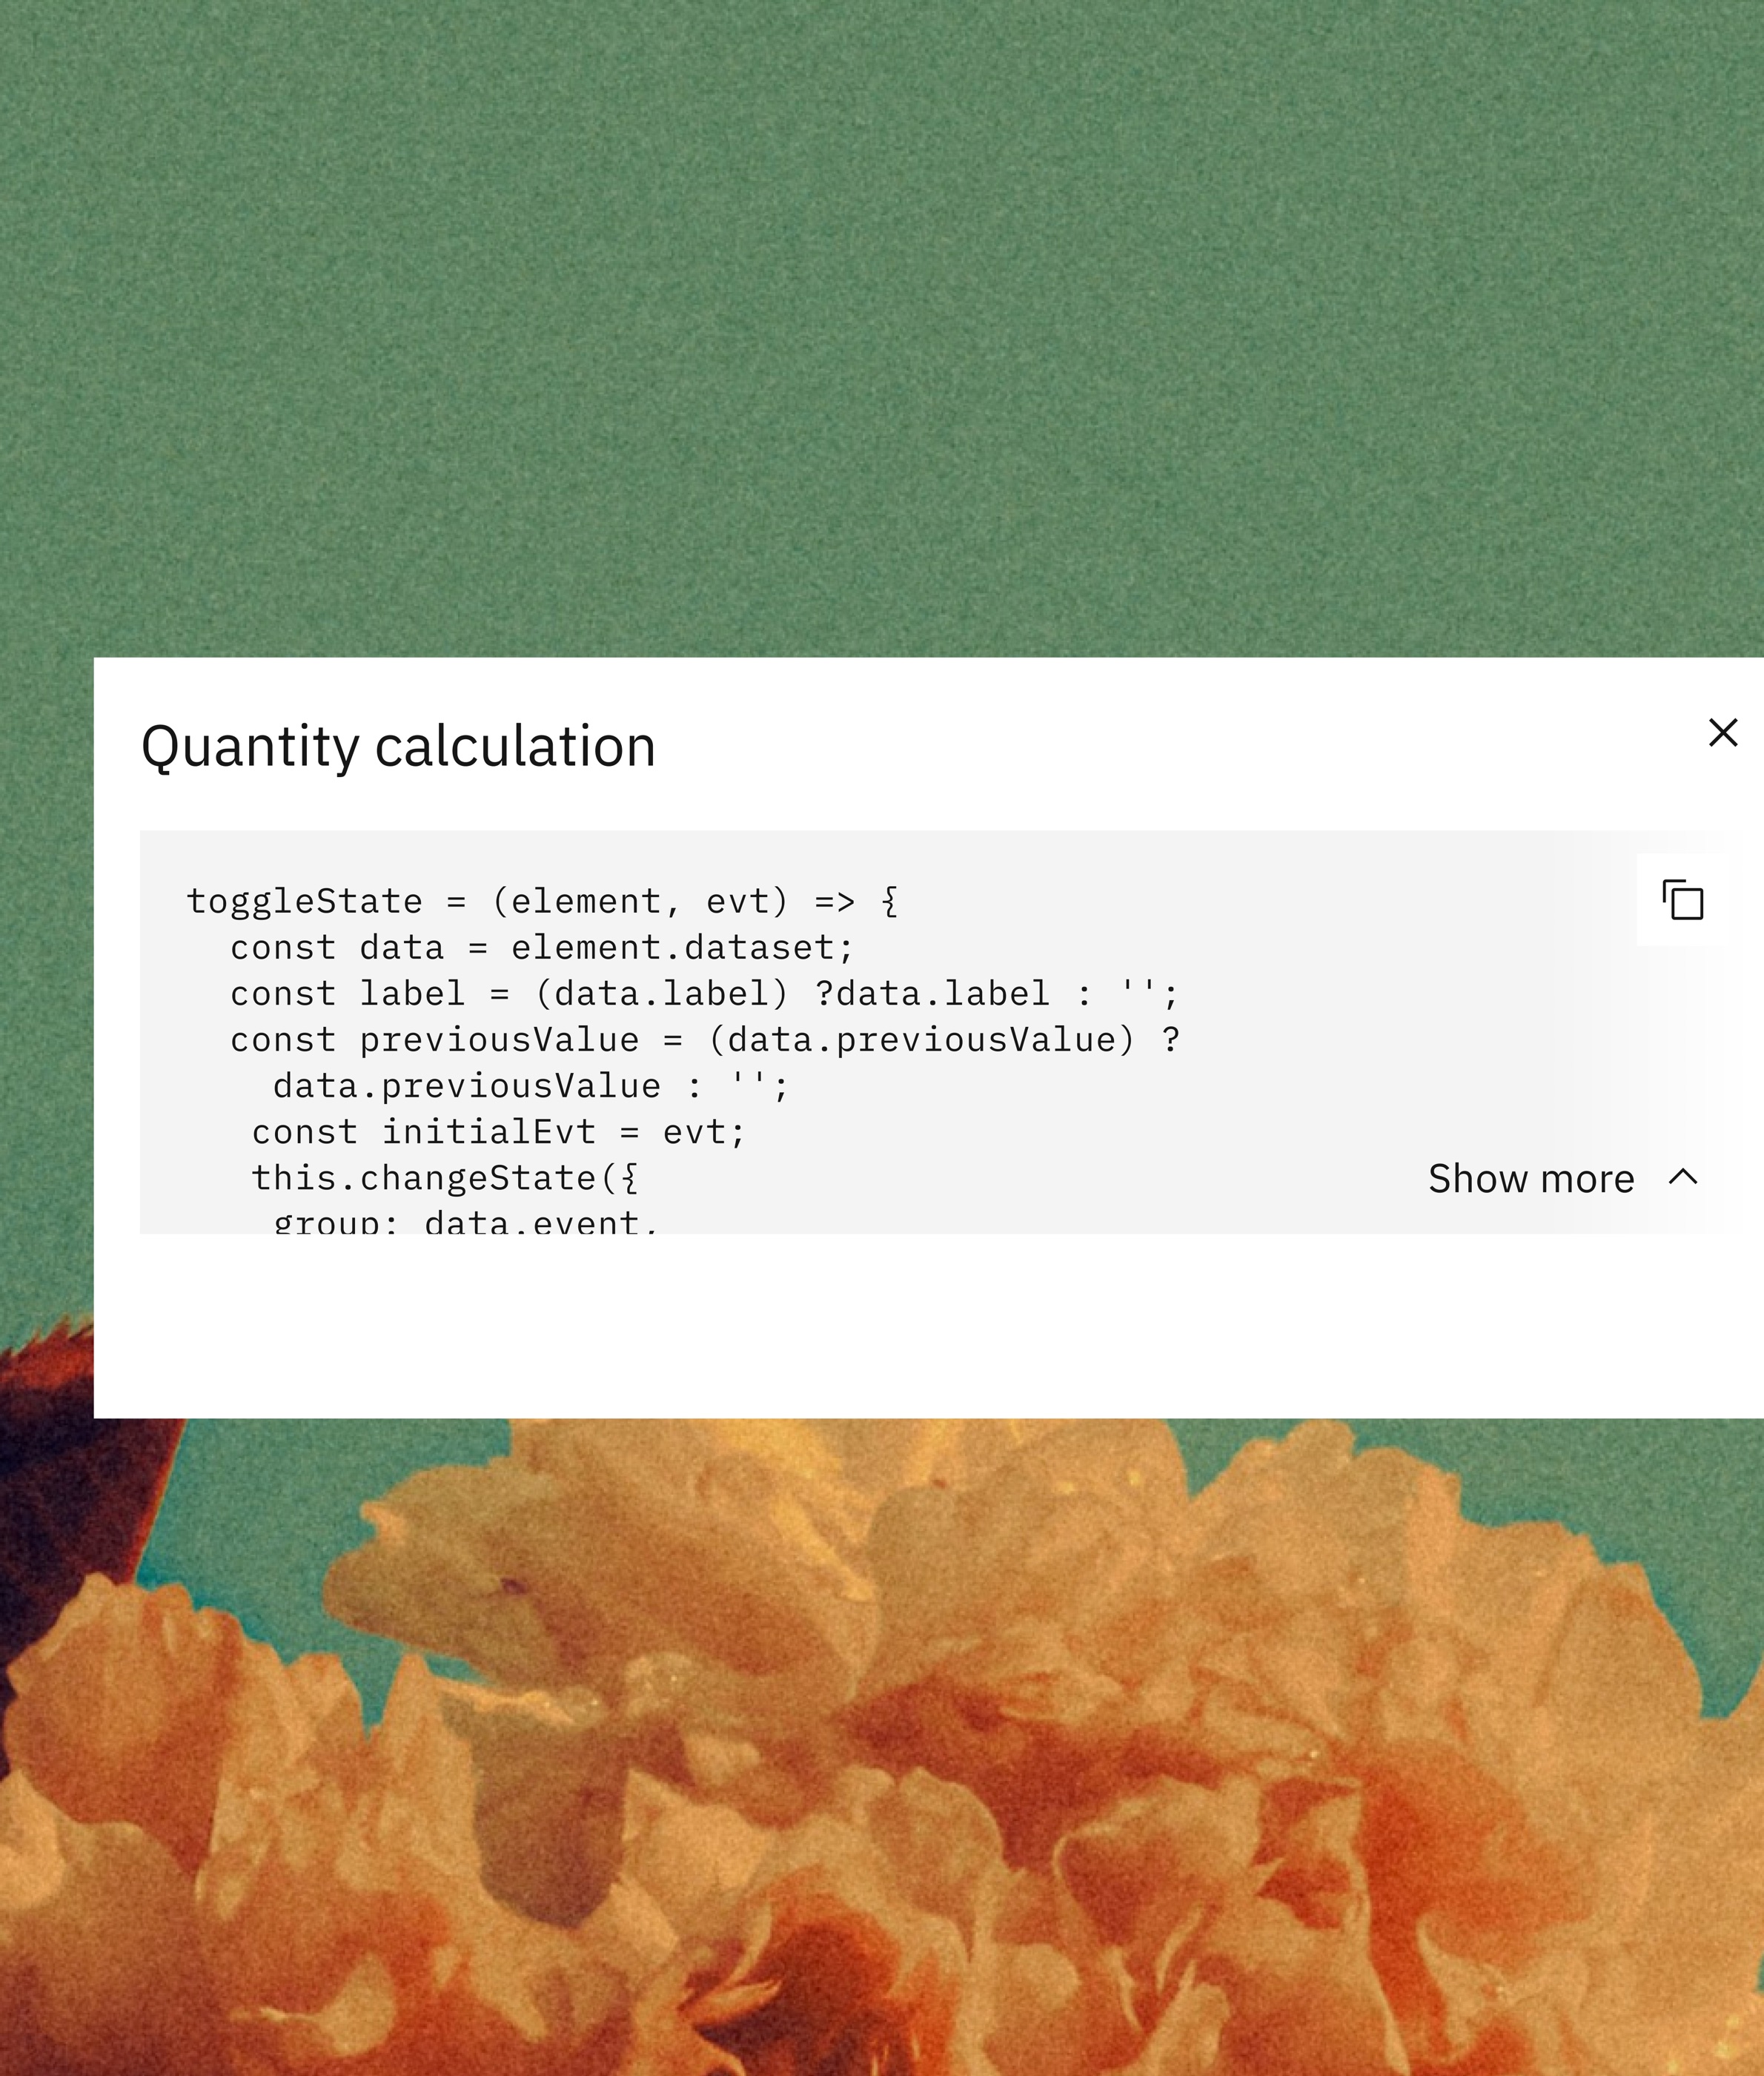1764x2076 pixels.
Task: Click the line 'const data = element.dataset;'
Action: tap(542, 948)
